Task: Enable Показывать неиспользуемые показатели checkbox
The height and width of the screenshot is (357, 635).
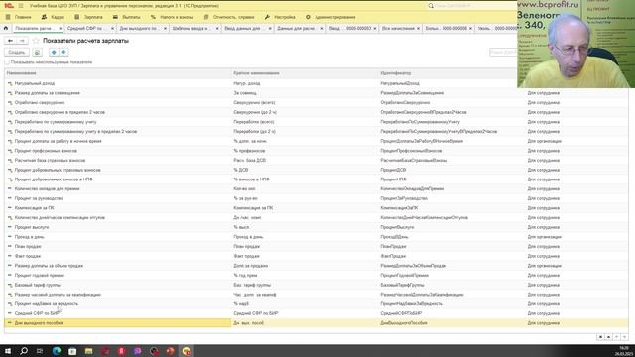Action: point(7,62)
